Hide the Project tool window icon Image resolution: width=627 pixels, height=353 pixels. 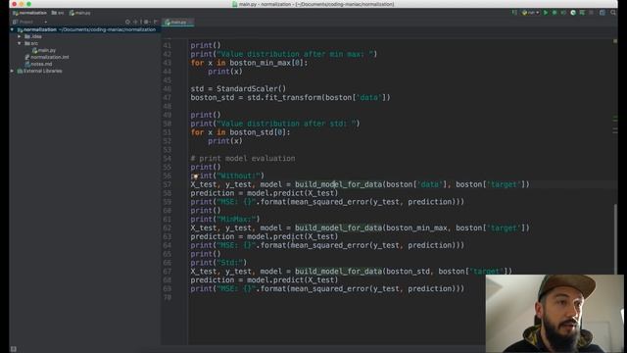(156, 22)
